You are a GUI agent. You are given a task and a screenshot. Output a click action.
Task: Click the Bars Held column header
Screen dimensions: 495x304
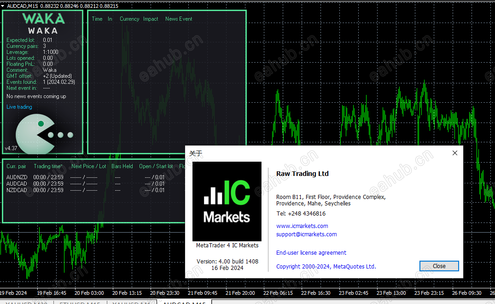[122, 166]
